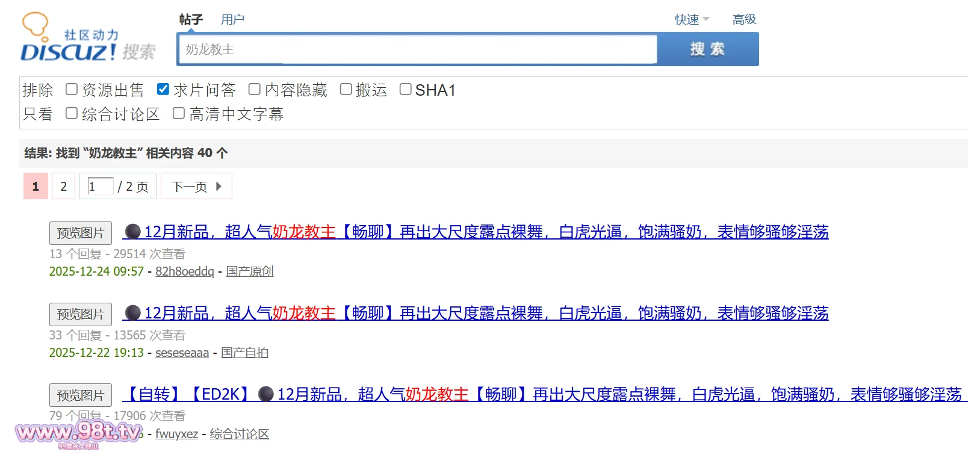Toggle the 搬运 exclude checkbox
This screenshot has height=455, width=968.
[x=346, y=90]
